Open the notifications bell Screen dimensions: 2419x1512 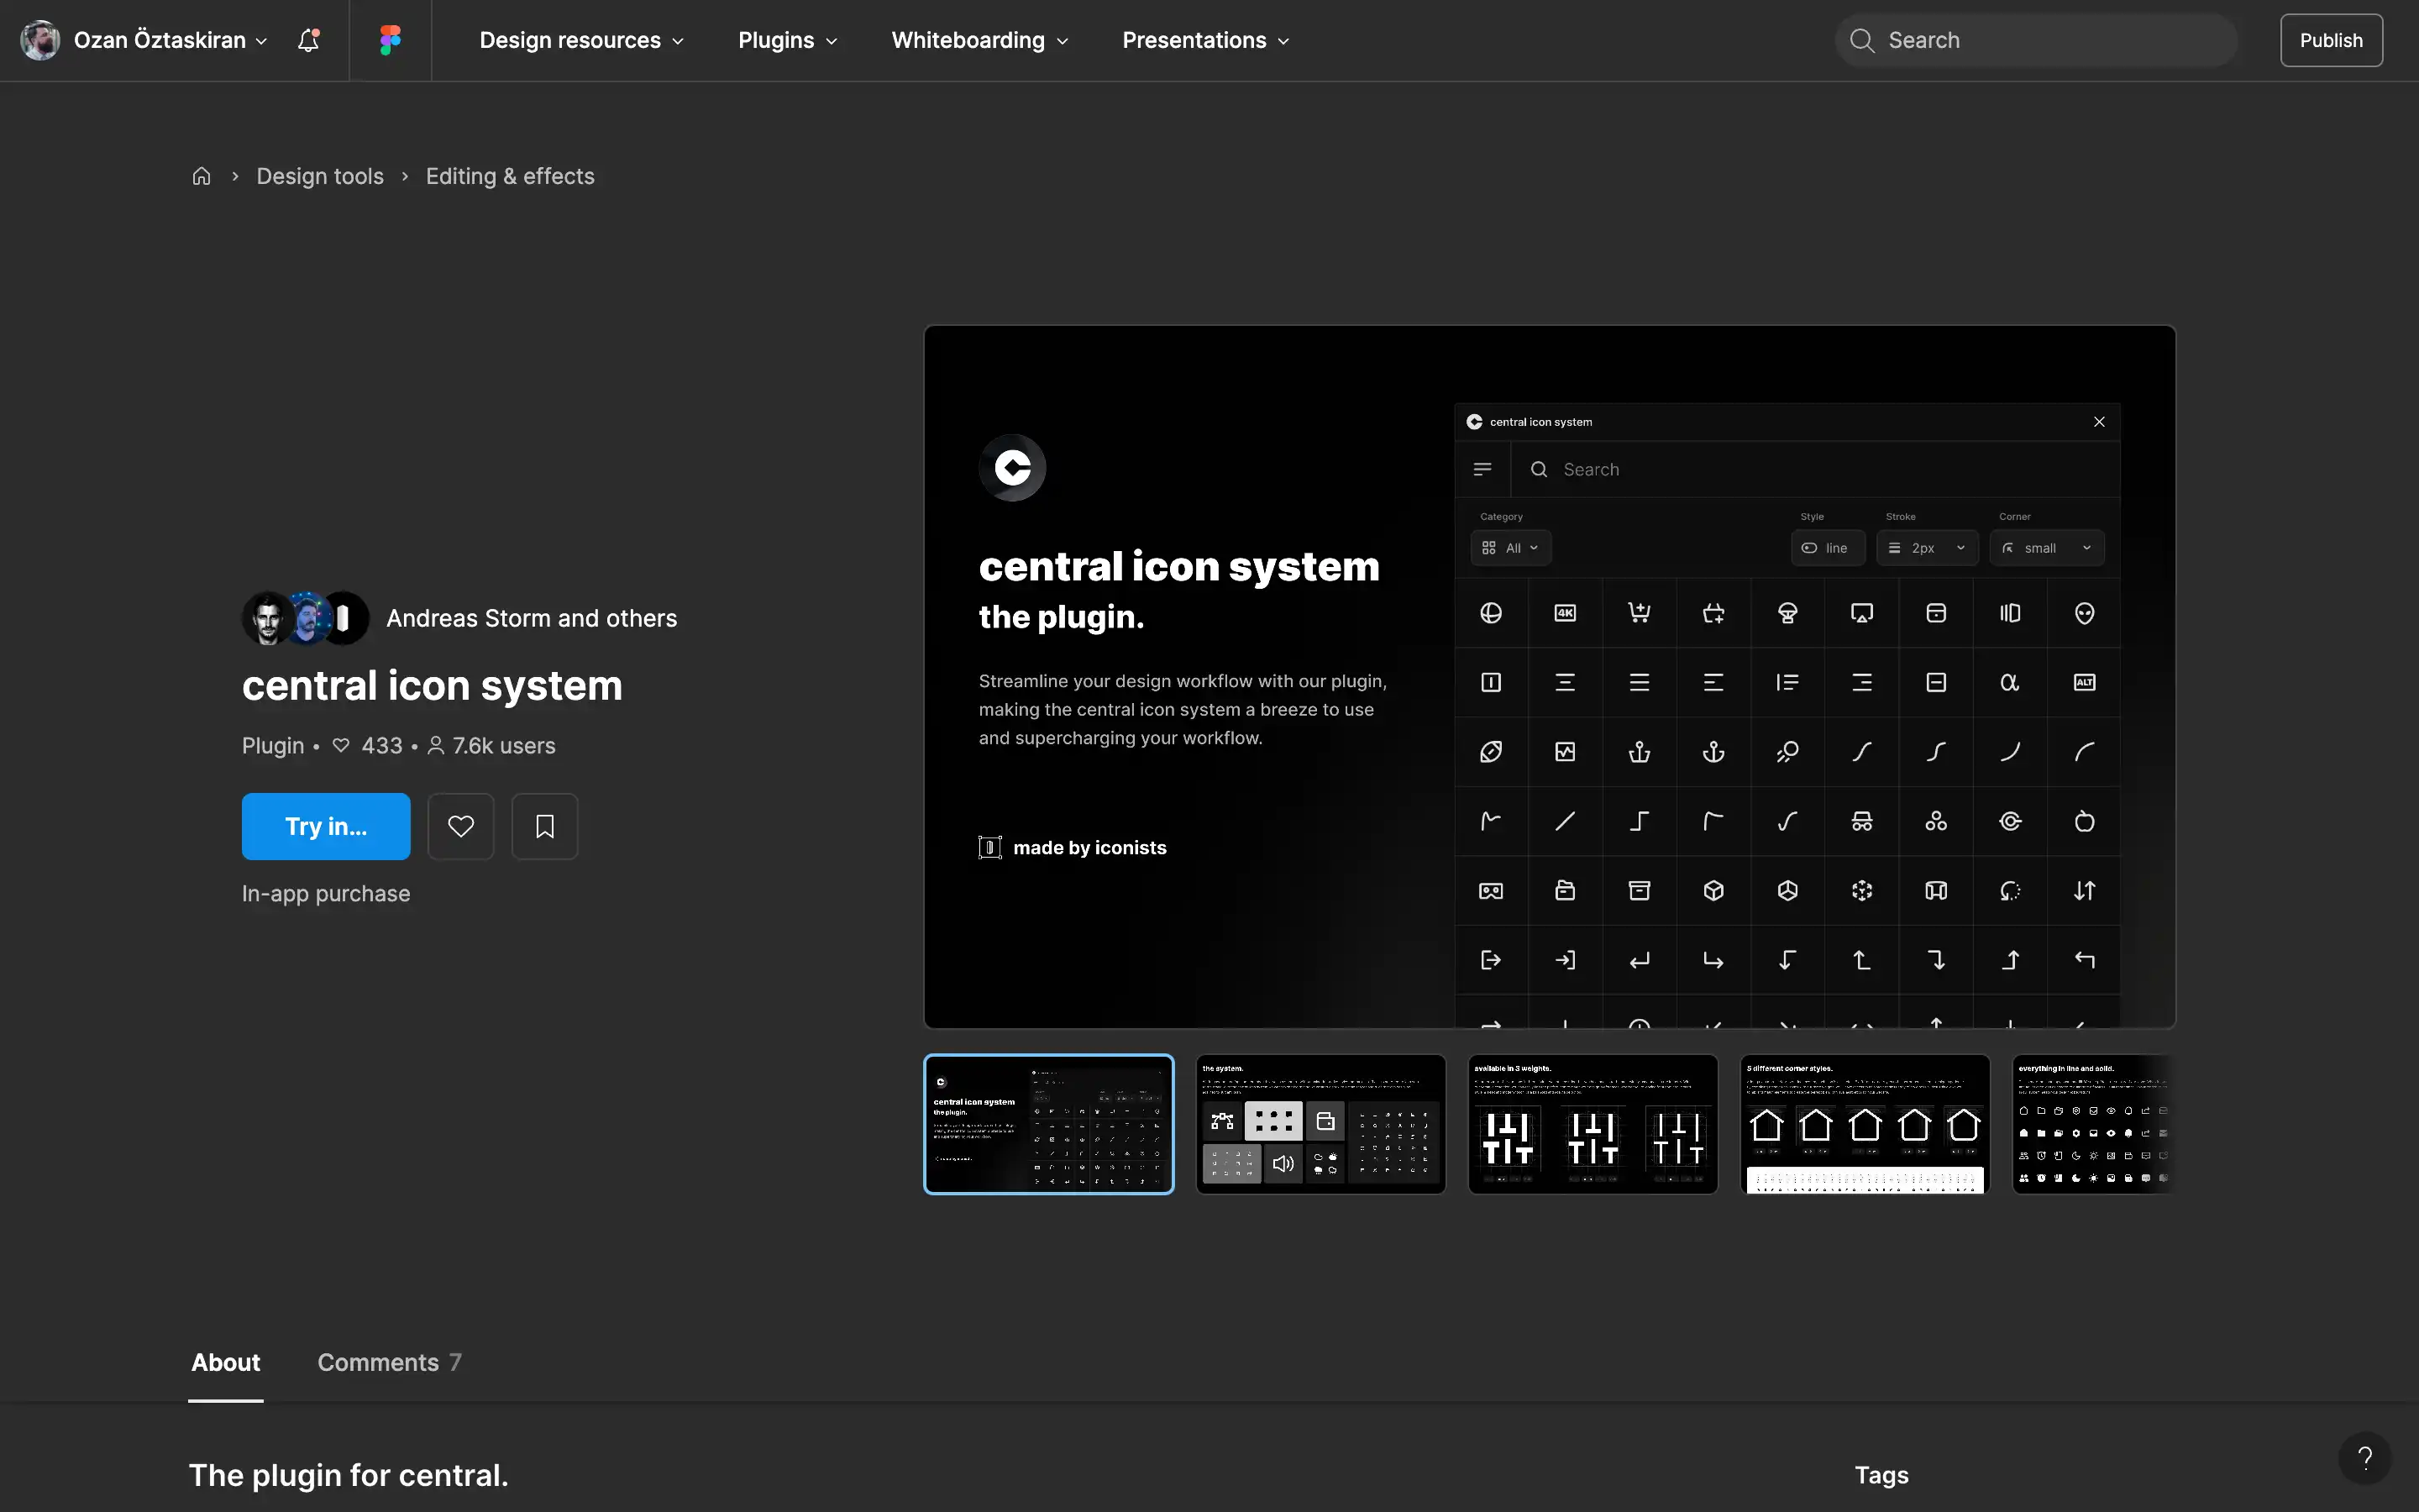tap(309, 40)
